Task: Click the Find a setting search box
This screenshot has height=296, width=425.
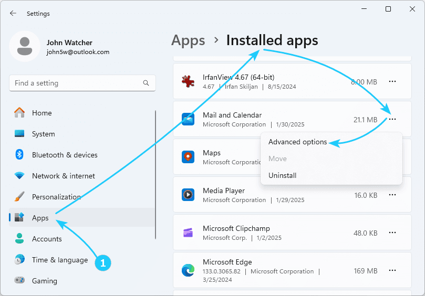Action: 76,83
